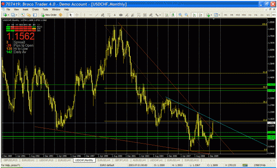Expand the arrows tool dropdown
Screen dimensions: 277x168
(x=160, y=15)
